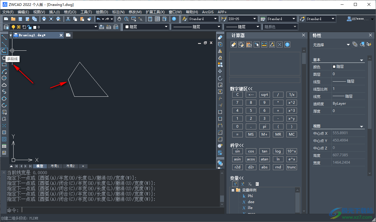Screen dimensions: 376x222
Task: Open the 绘图(D) menu
Action: pos(102,12)
